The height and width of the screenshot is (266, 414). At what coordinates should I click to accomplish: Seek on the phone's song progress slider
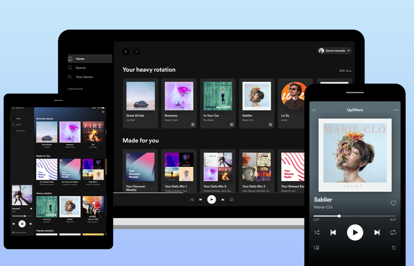(x=355, y=216)
